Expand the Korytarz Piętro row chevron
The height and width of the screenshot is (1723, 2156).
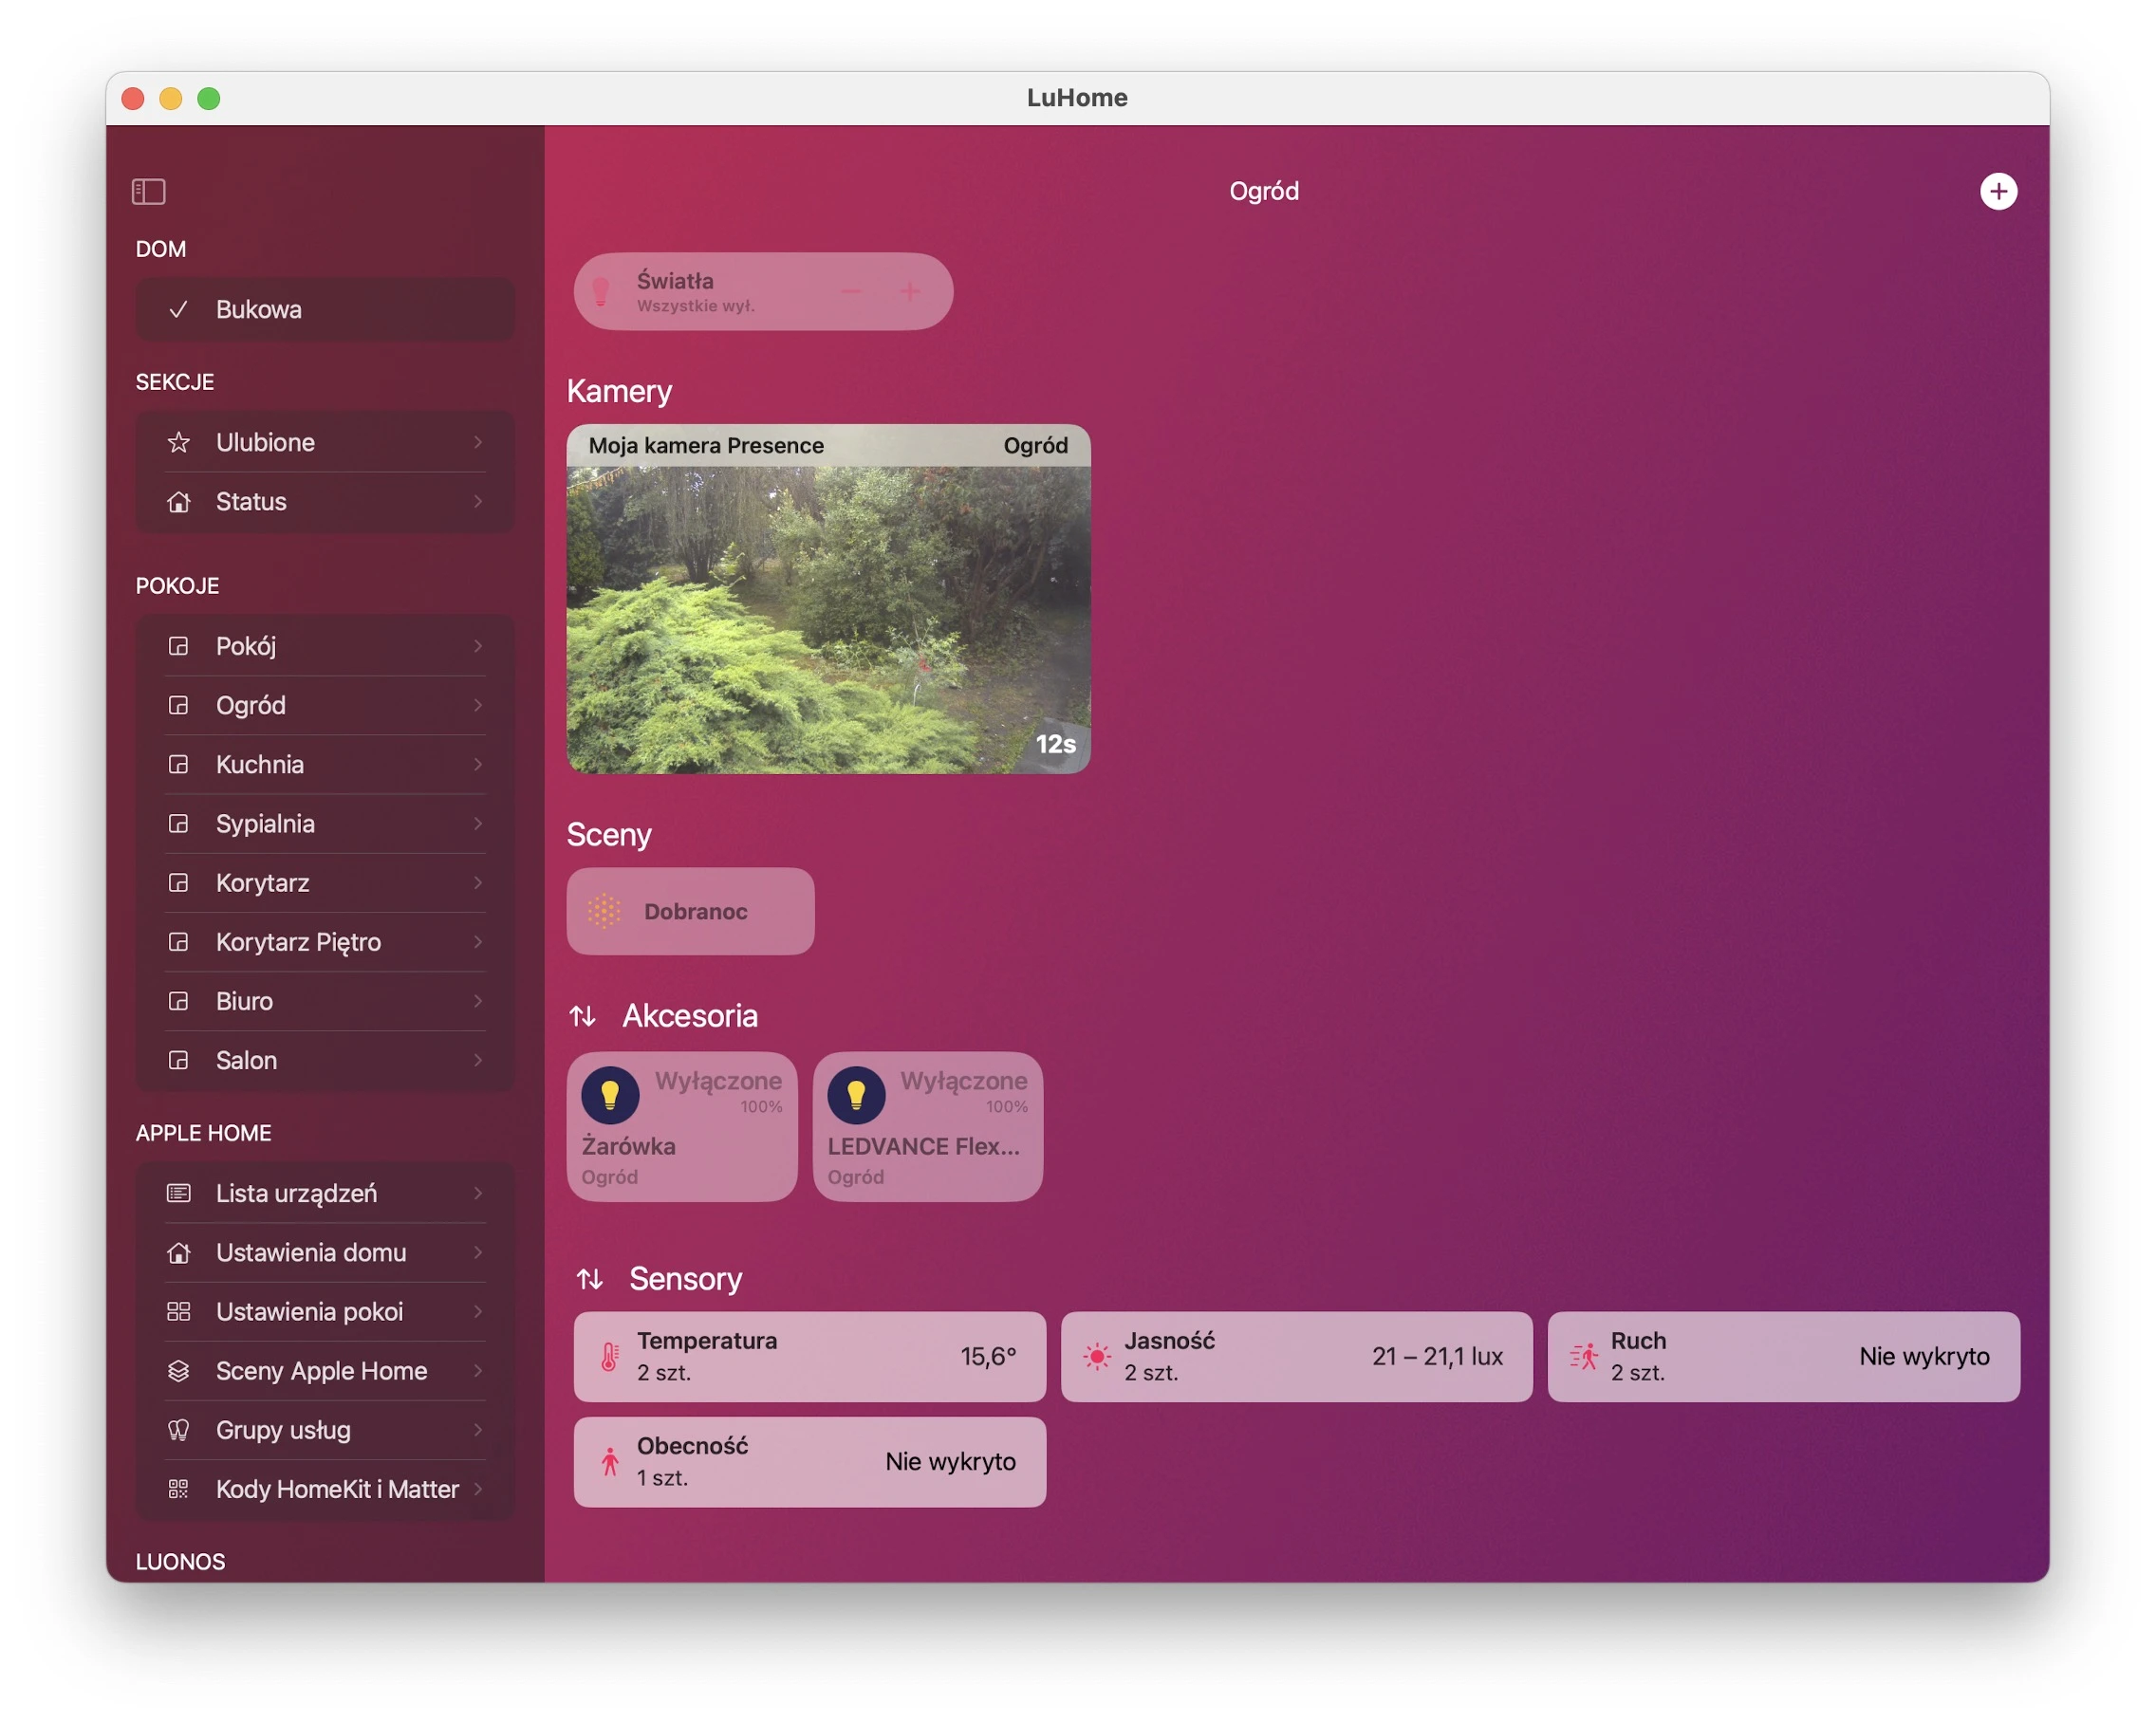click(478, 942)
